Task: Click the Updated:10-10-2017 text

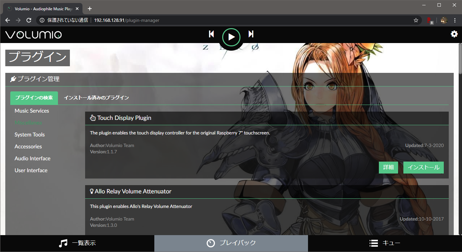Action: coord(422,219)
